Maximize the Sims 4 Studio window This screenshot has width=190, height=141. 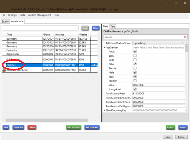(x=176, y=3)
